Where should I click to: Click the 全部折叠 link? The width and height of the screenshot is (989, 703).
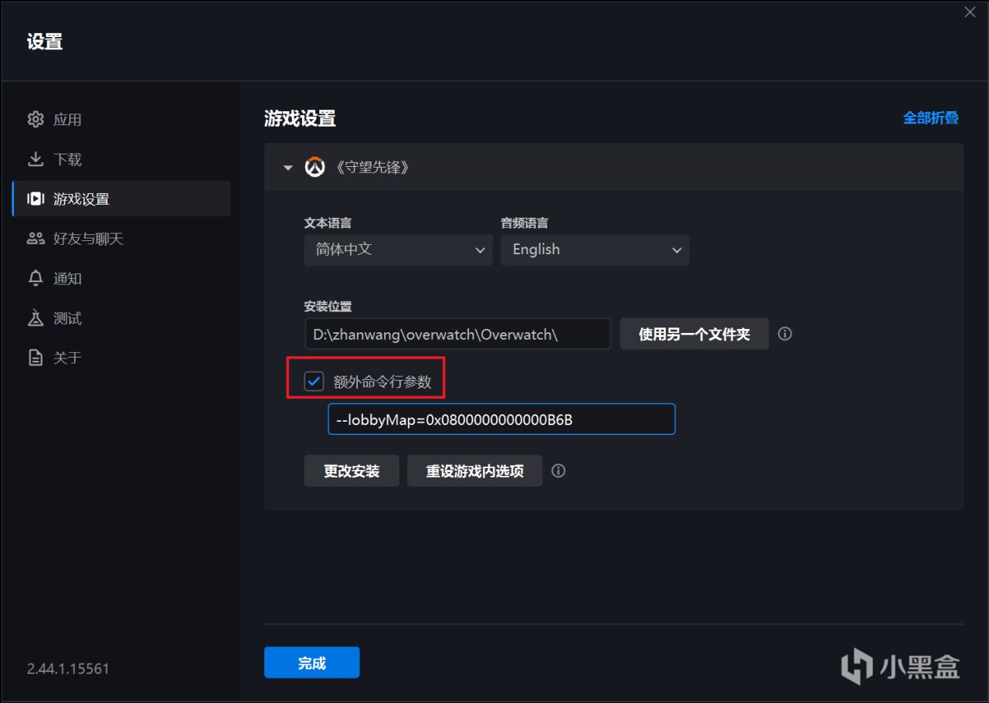click(x=931, y=118)
